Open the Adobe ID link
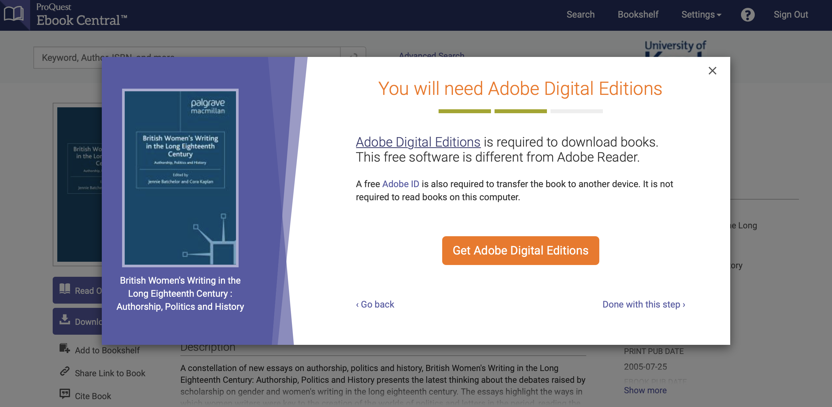Image resolution: width=832 pixels, height=407 pixels. (400, 184)
